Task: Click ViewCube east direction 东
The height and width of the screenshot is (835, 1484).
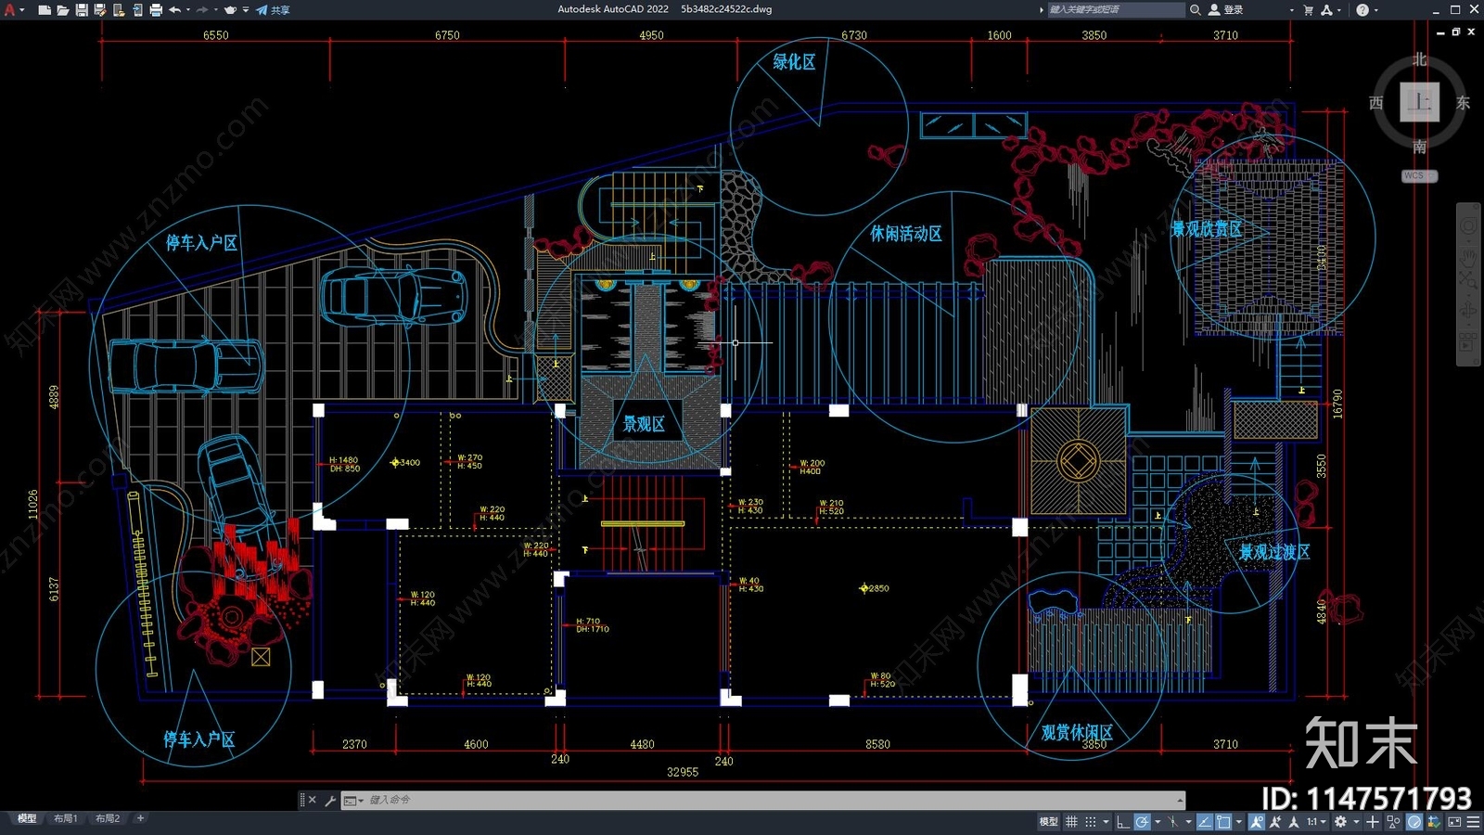Action: coord(1463,102)
